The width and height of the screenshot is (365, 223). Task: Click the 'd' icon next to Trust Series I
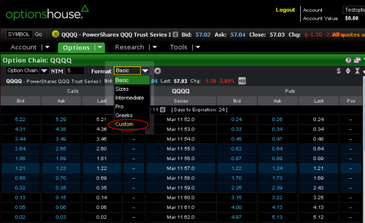coord(175,34)
